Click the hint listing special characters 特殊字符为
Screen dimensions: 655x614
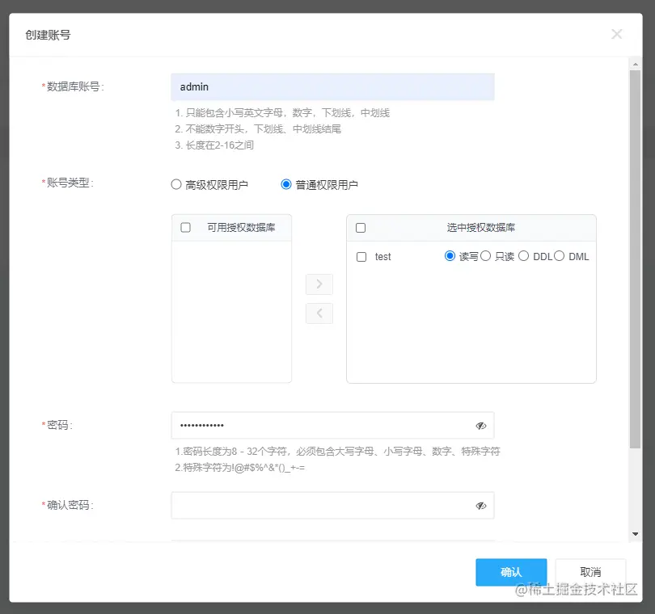tap(240, 468)
